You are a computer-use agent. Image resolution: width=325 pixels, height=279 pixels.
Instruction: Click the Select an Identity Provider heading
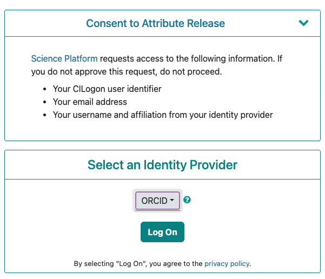[x=162, y=165]
